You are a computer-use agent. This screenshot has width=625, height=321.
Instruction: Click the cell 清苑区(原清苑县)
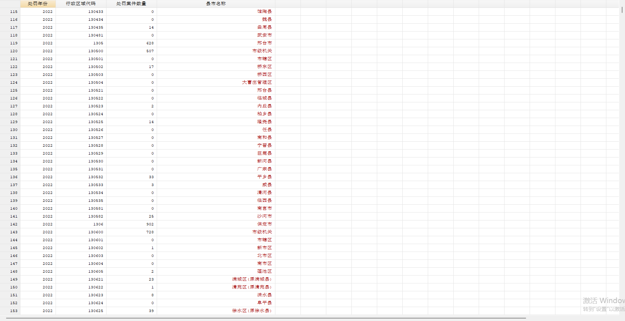pos(216,287)
